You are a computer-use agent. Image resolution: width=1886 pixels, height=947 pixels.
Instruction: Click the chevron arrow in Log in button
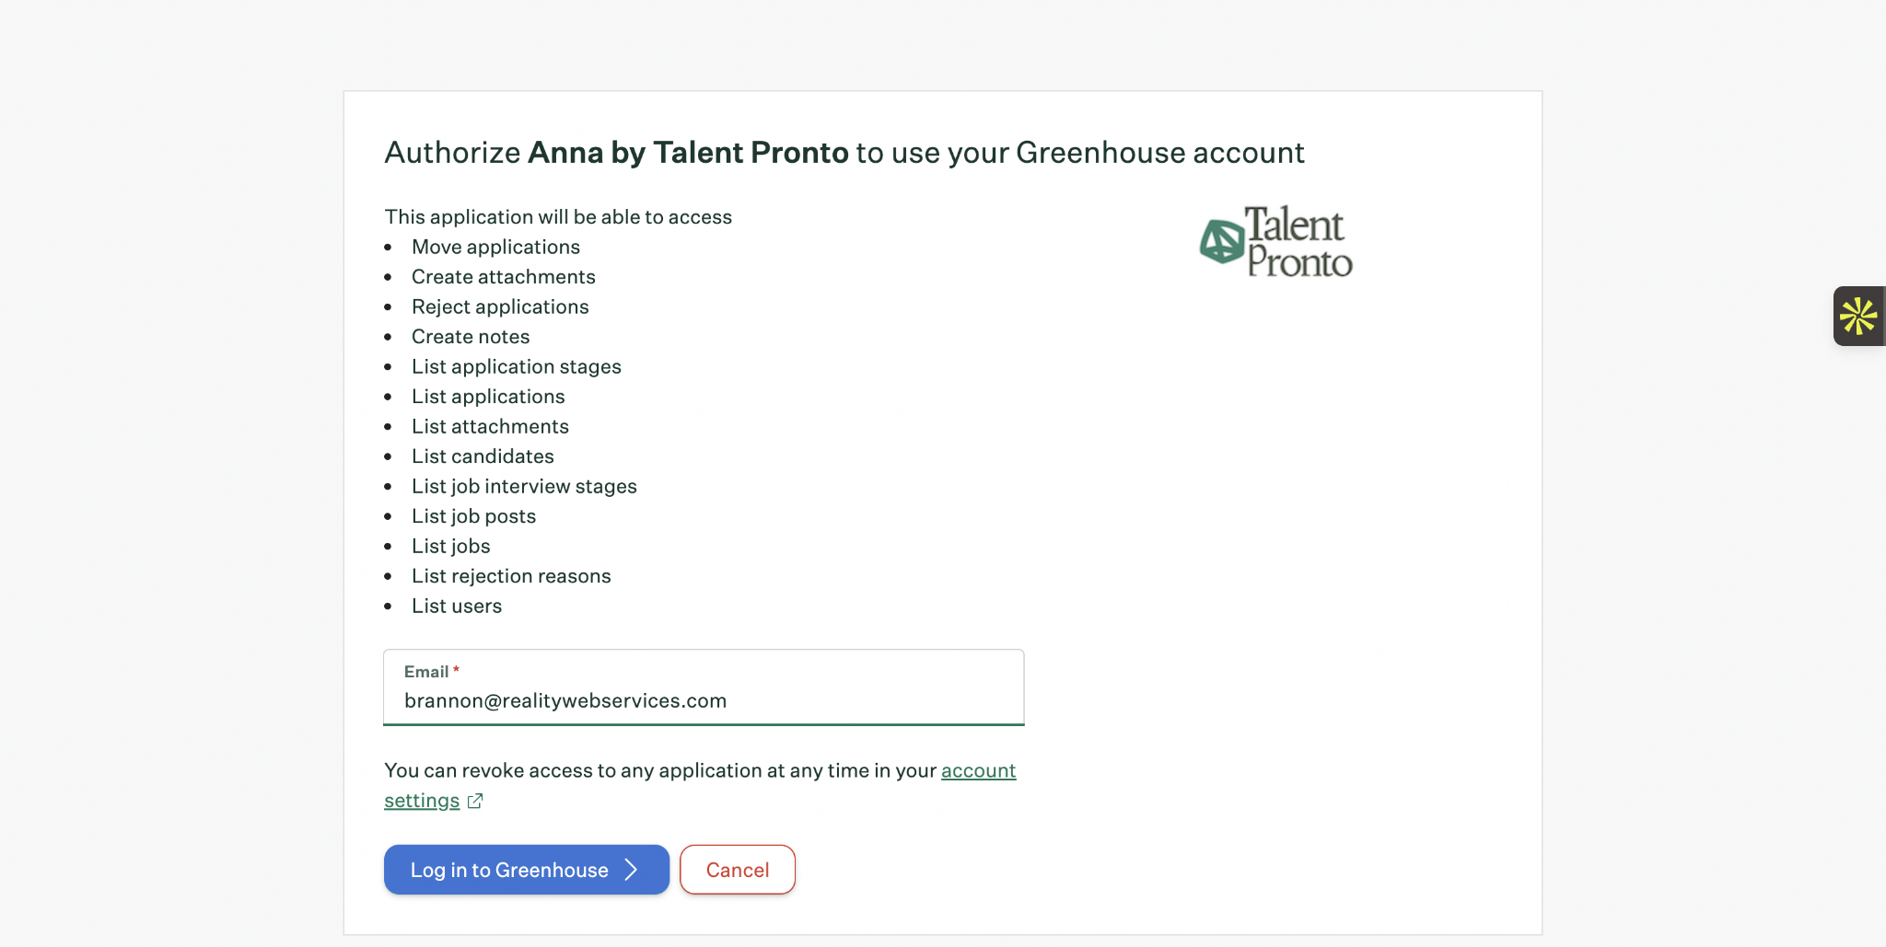[632, 870]
